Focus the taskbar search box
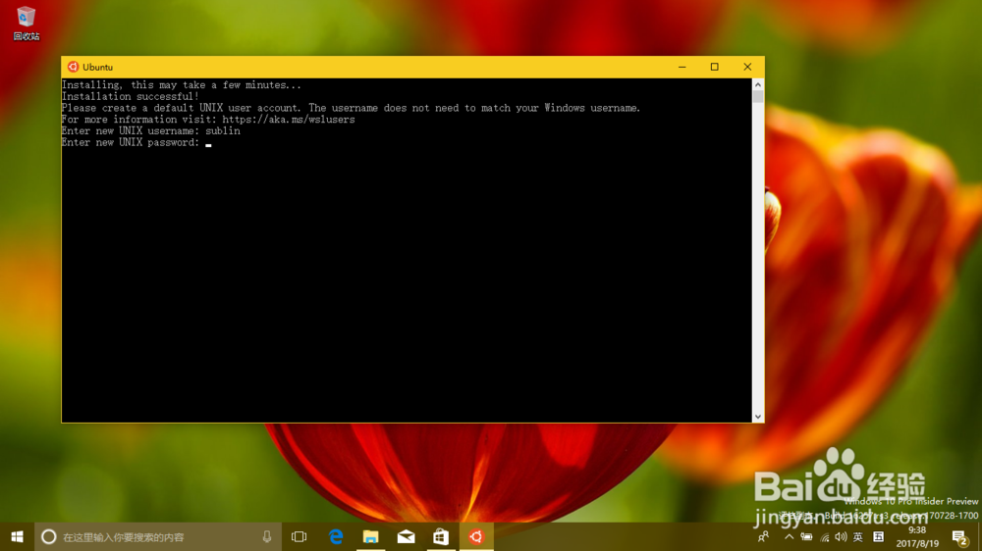Screen dimensions: 982x551 coord(158,536)
